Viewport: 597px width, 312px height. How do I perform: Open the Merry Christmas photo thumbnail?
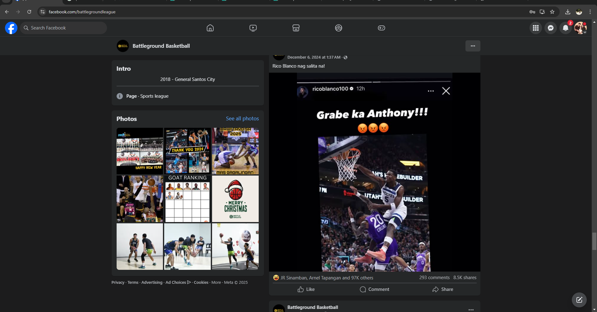(235, 199)
